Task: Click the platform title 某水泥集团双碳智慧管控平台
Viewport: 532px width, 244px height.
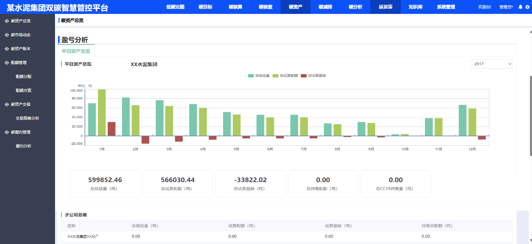Action: click(57, 7)
